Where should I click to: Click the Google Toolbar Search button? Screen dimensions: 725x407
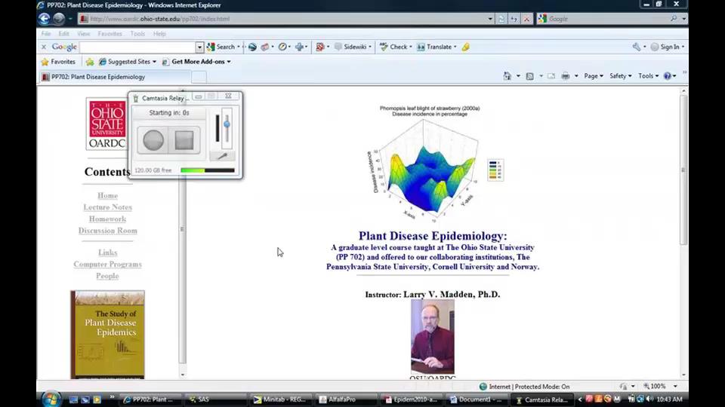[x=221, y=47]
